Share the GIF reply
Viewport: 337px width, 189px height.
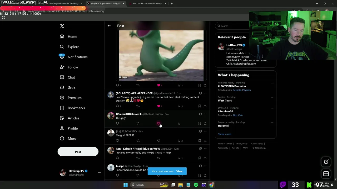coord(205,85)
